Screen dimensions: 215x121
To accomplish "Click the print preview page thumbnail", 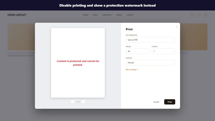I will pyautogui.click(x=78, y=63).
